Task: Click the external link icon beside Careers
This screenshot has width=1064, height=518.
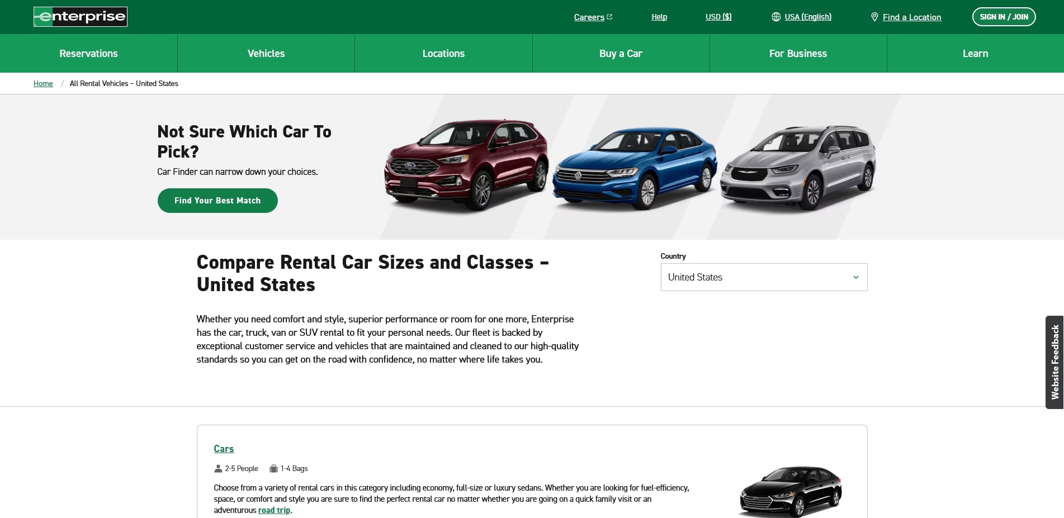Action: coord(609,17)
